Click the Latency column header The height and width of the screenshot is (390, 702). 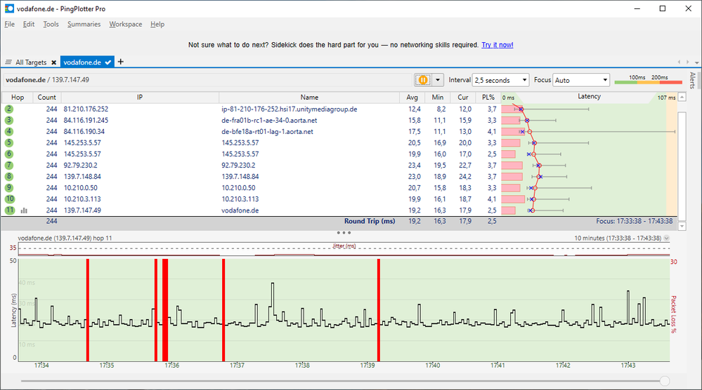pyautogui.click(x=589, y=97)
